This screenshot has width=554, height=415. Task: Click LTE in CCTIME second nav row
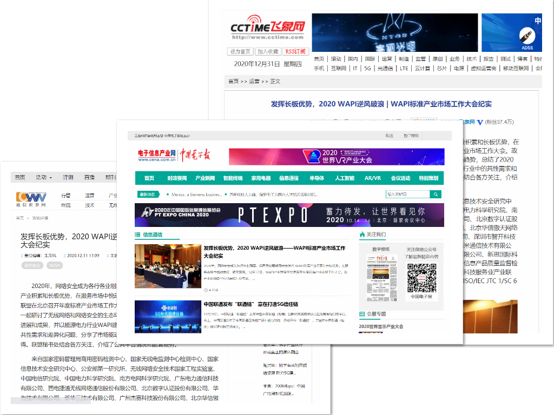point(404,69)
